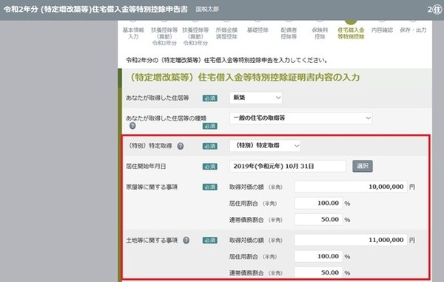Go to 保存・出力 step
This screenshot has height=282, width=444.
click(x=413, y=30)
